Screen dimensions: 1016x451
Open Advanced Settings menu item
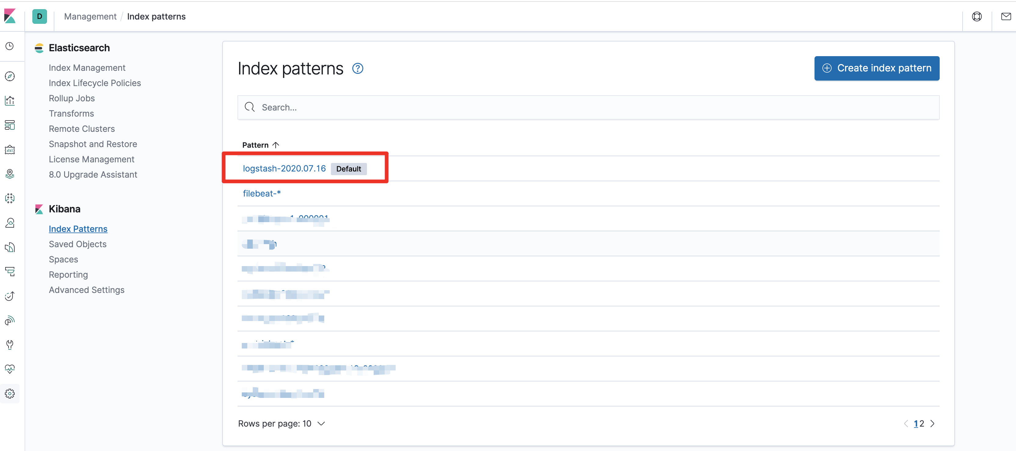coord(87,290)
